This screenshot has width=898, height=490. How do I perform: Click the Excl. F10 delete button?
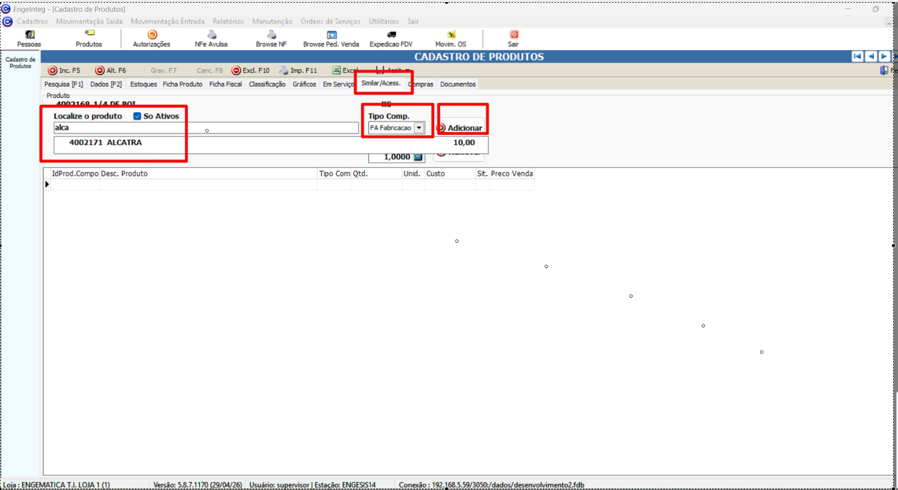coord(251,71)
